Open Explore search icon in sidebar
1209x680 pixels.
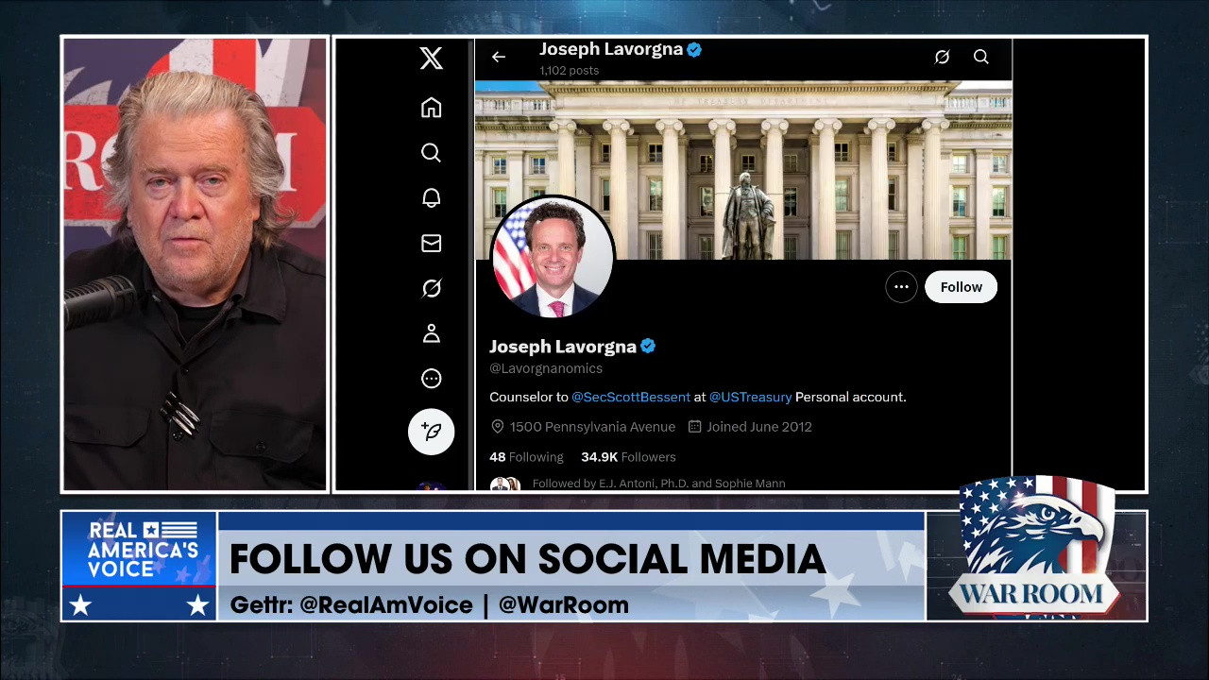click(x=431, y=153)
